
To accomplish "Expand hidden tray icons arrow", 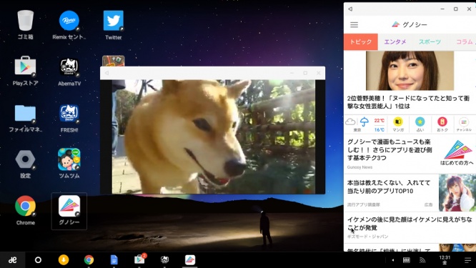I will coord(393,260).
